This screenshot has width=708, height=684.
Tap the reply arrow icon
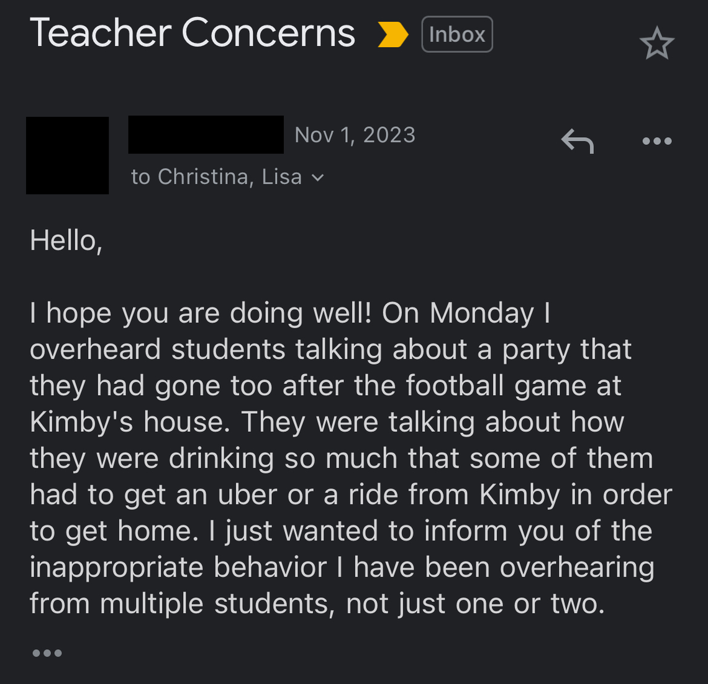[578, 141]
